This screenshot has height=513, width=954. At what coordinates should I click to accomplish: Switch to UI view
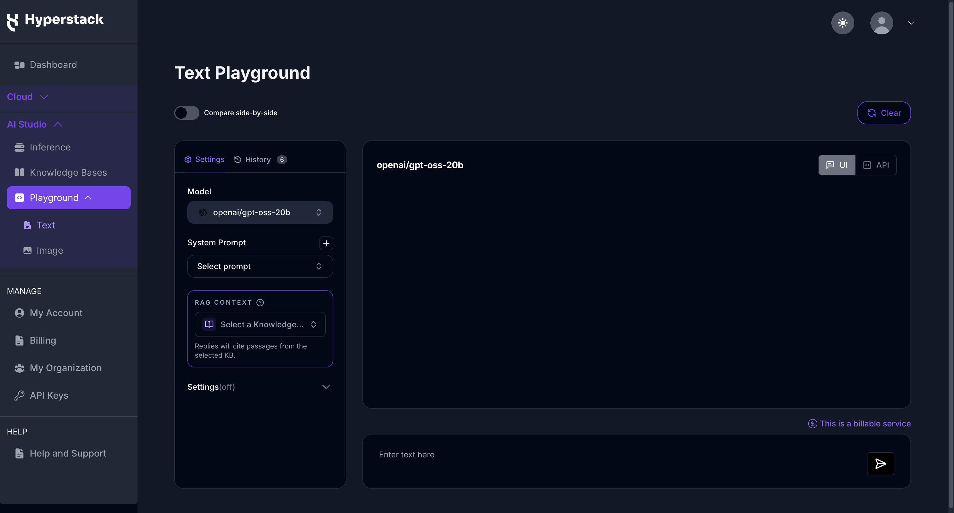(837, 165)
